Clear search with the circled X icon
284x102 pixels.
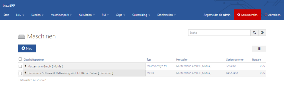click(262, 33)
